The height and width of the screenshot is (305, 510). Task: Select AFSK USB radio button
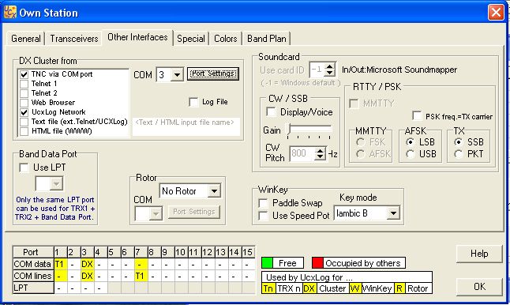[x=411, y=153]
